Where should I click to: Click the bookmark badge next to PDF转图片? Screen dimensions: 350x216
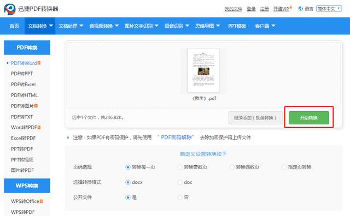click(x=36, y=106)
